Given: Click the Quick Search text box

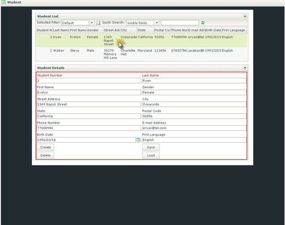Looking at the screenshot, I should point(180,22).
